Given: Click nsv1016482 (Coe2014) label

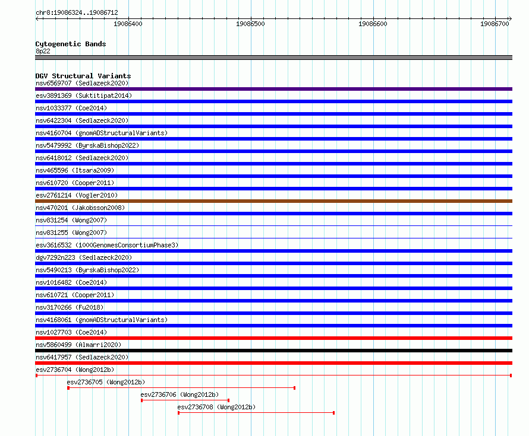Looking at the screenshot, I should pyautogui.click(x=71, y=282).
